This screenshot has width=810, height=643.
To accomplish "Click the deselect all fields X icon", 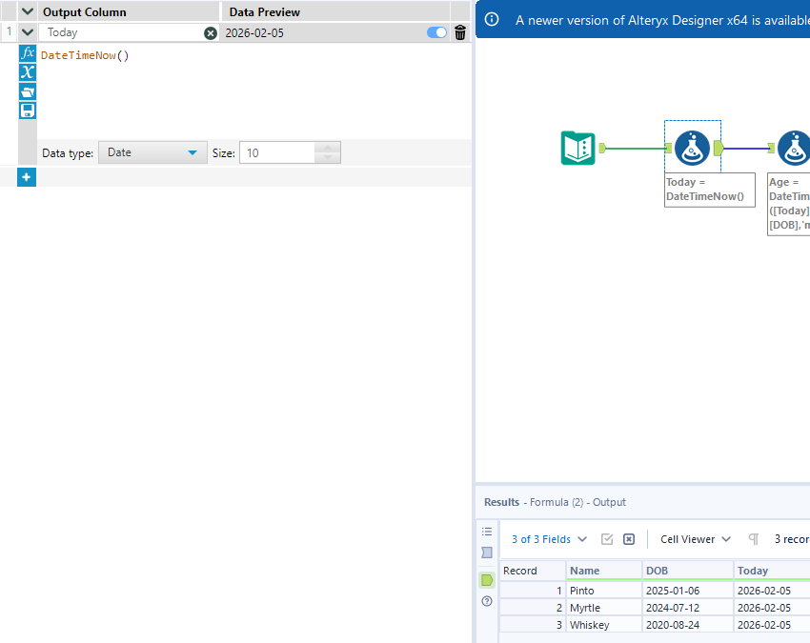I will click(629, 539).
